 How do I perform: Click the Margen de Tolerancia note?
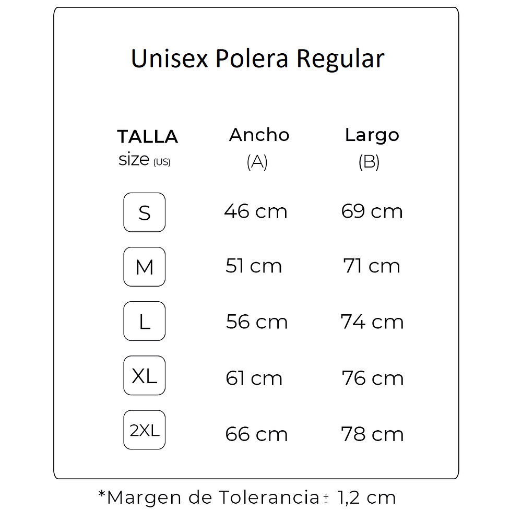[247, 497]
